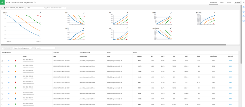Switch to the Status tab
245x107 pixels.
(x=222, y=2)
